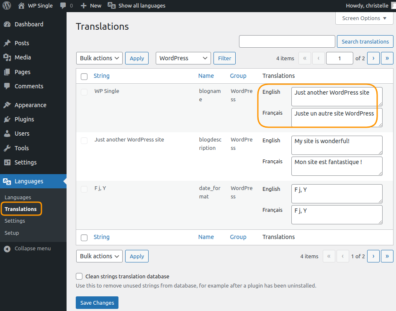This screenshot has height=311, width=396.
Task: Open the comments bubble icon in admin bar
Action: [x=63, y=6]
